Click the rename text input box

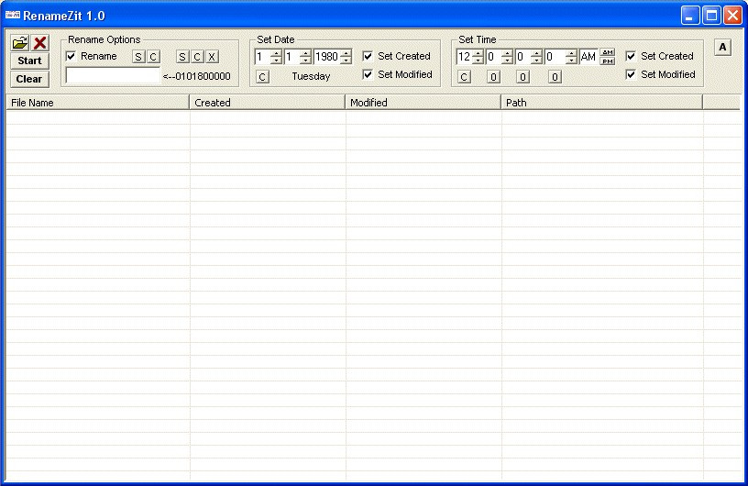point(113,75)
